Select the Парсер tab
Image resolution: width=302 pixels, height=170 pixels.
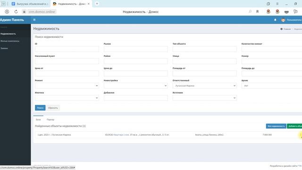pos(50,119)
